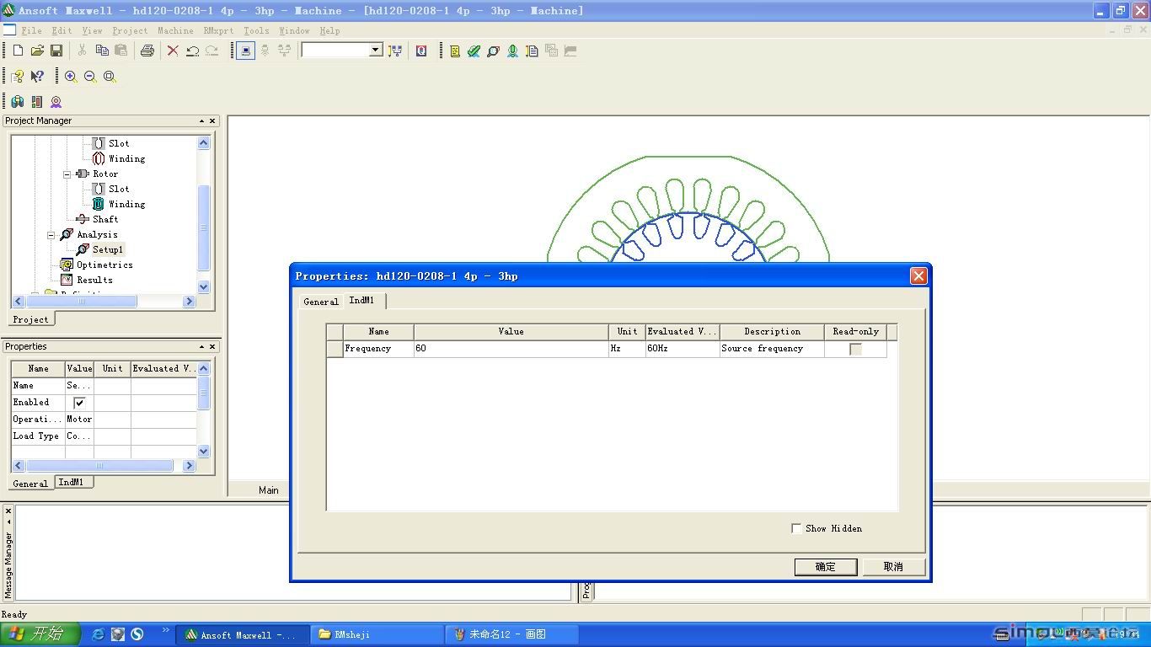Click the Name column header in dialog table
1151x647 pixels.
coord(378,332)
